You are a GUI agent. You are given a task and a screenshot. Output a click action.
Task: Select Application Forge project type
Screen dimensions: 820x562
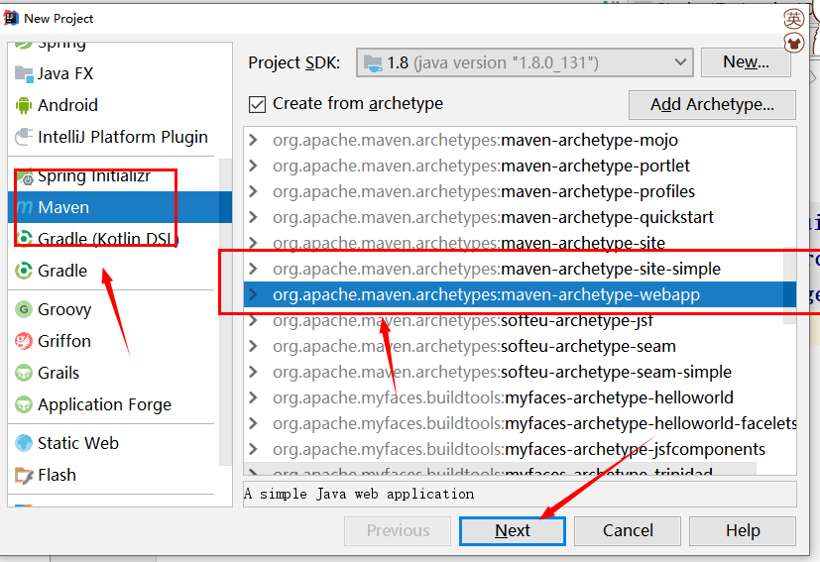pyautogui.click(x=104, y=404)
